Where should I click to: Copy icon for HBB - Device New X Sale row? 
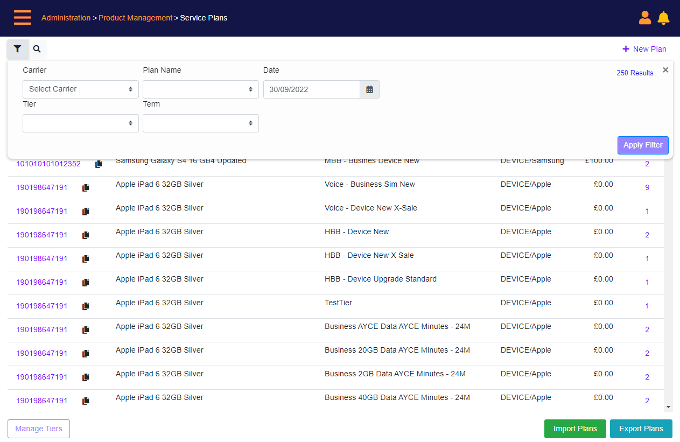pyautogui.click(x=86, y=259)
